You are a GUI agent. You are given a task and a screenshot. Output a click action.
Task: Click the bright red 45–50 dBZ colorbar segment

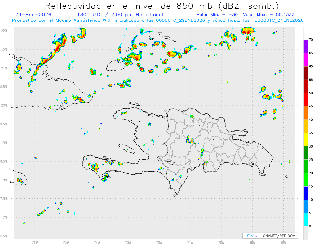[306, 100]
